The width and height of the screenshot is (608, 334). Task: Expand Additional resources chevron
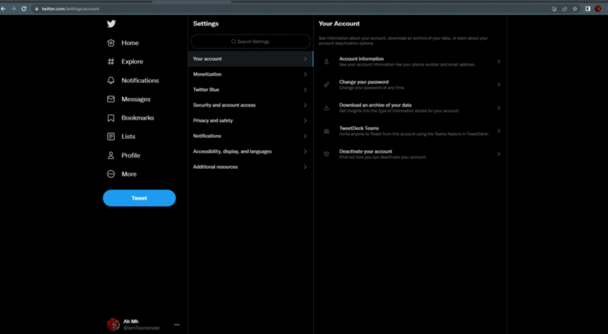(305, 167)
